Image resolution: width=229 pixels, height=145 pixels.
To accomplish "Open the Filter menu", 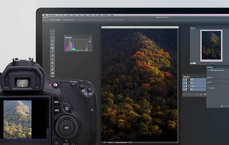I will pyautogui.click(x=90, y=15).
